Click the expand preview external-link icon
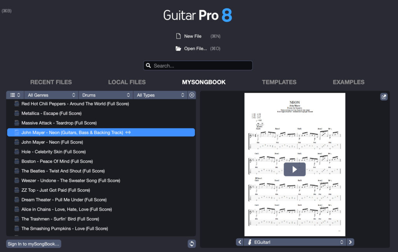The height and width of the screenshot is (252, 398). [384, 97]
